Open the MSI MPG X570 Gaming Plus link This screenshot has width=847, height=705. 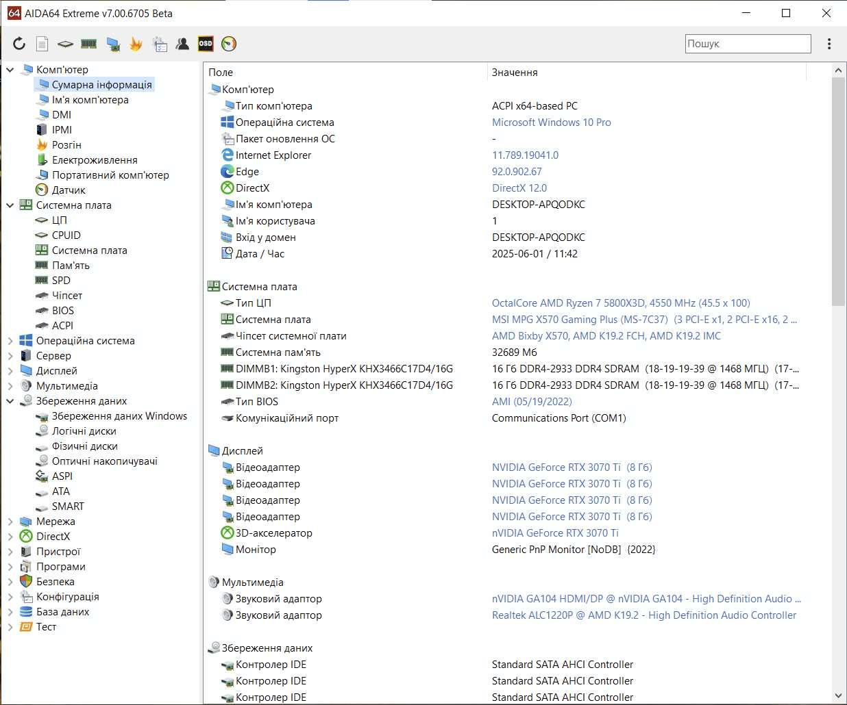(644, 319)
